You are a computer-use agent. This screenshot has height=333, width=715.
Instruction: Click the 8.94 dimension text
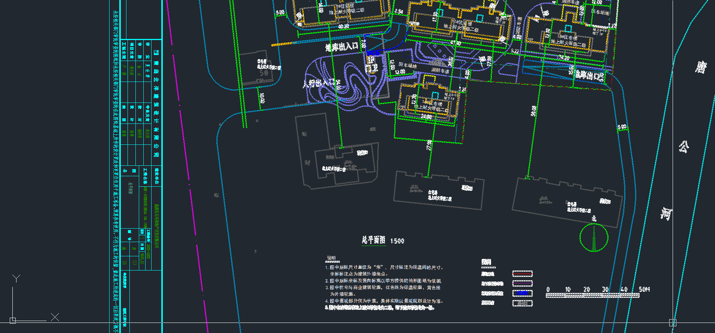tap(399, 12)
